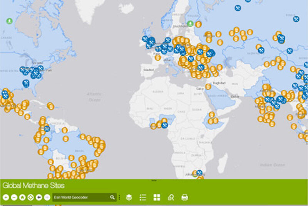Click the Brazil country label
Screen dimensions: 308x206
point(80,151)
